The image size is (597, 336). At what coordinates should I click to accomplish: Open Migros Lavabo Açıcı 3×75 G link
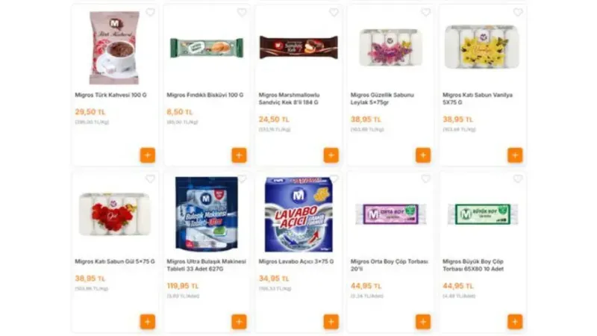pos(296,262)
